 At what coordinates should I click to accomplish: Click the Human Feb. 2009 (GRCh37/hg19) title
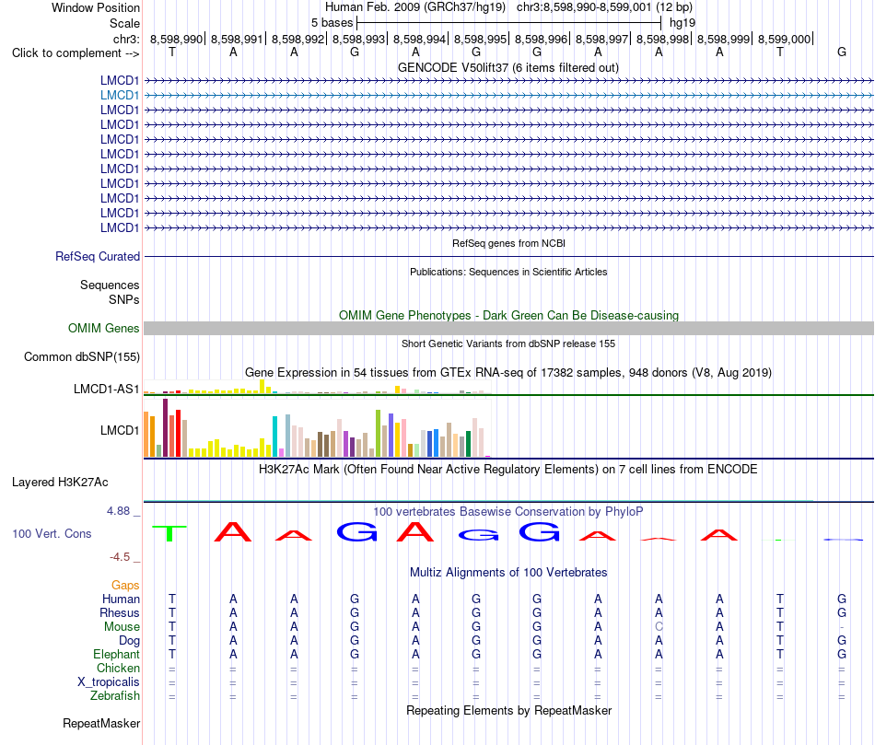(415, 7)
